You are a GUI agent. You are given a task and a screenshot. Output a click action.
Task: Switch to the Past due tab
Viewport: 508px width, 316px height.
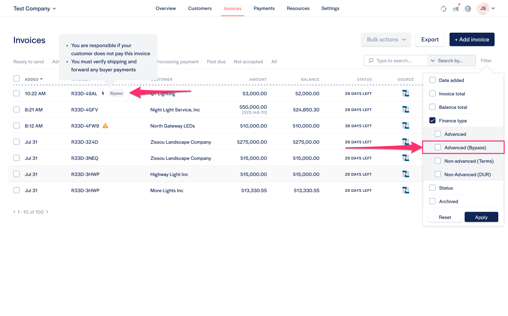216,62
